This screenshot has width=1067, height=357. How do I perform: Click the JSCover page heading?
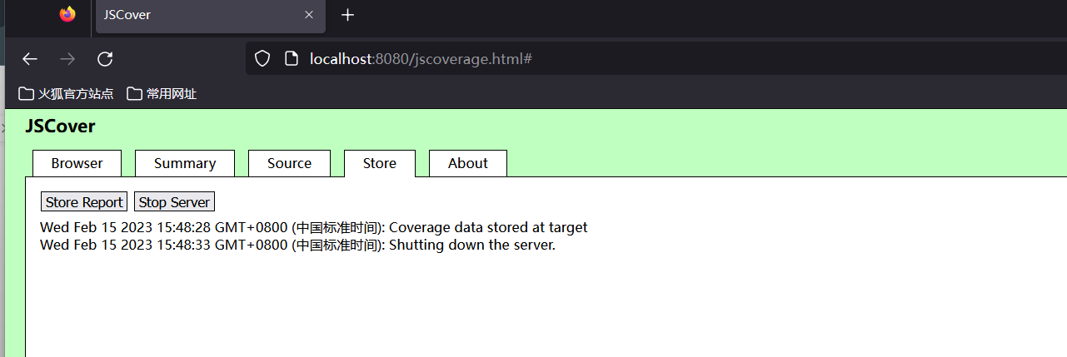(x=60, y=126)
